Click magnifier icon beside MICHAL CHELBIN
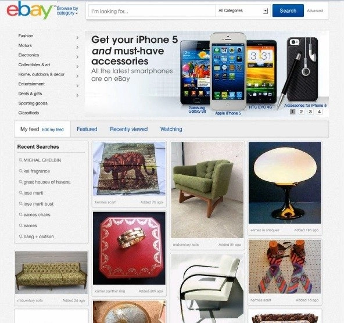The width and height of the screenshot is (344, 323). coord(21,160)
